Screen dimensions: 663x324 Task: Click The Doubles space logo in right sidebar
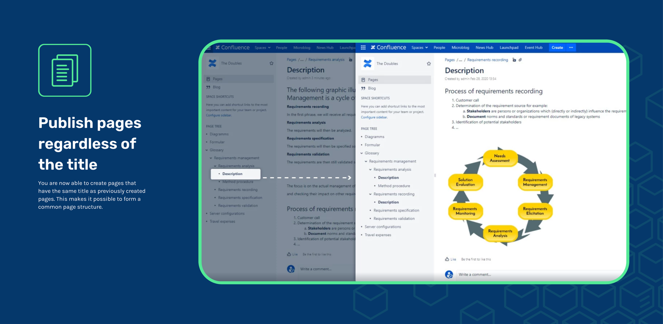pos(368,64)
